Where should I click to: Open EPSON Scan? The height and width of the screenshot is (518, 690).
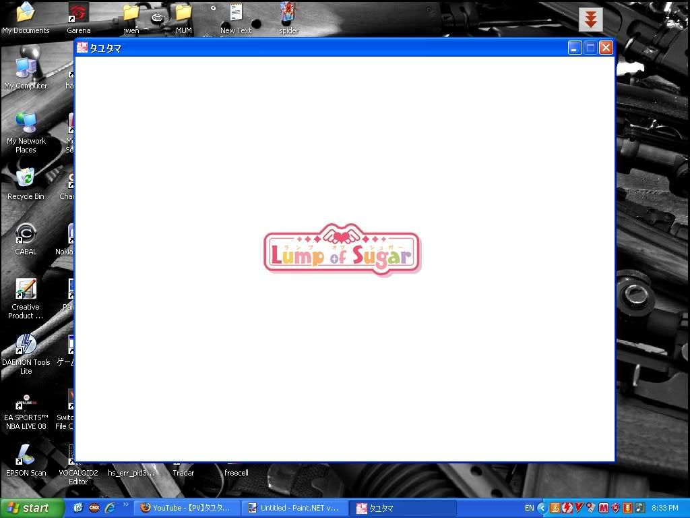(x=26, y=460)
